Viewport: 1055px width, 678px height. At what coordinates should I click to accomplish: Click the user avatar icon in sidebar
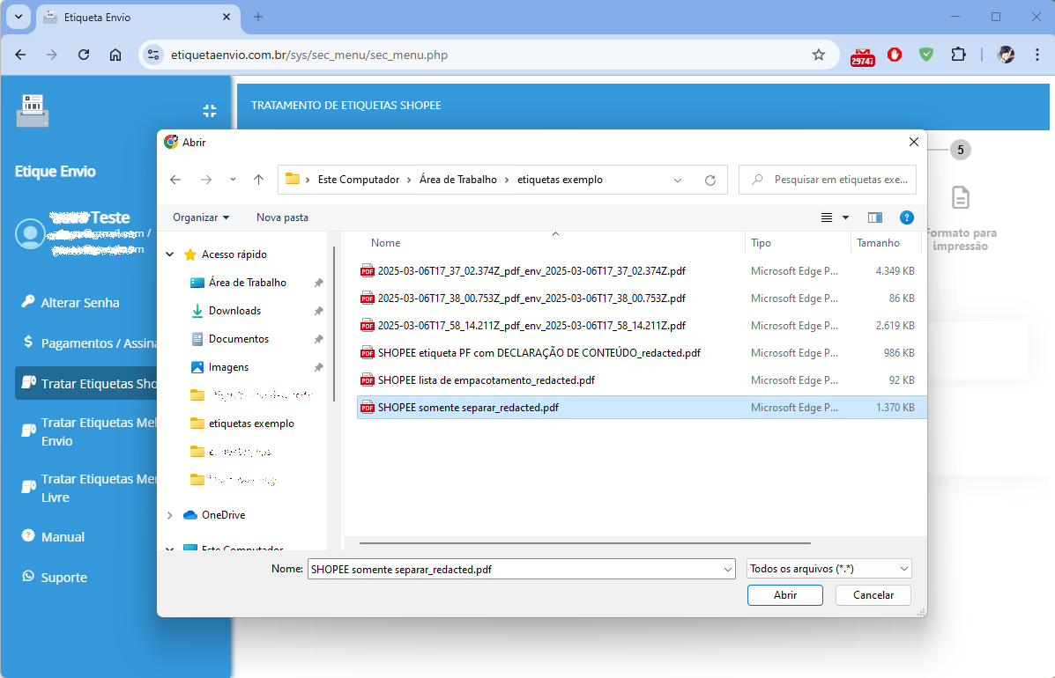pyautogui.click(x=30, y=234)
